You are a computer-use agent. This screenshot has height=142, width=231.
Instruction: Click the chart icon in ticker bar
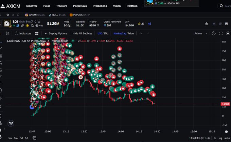(13, 15)
